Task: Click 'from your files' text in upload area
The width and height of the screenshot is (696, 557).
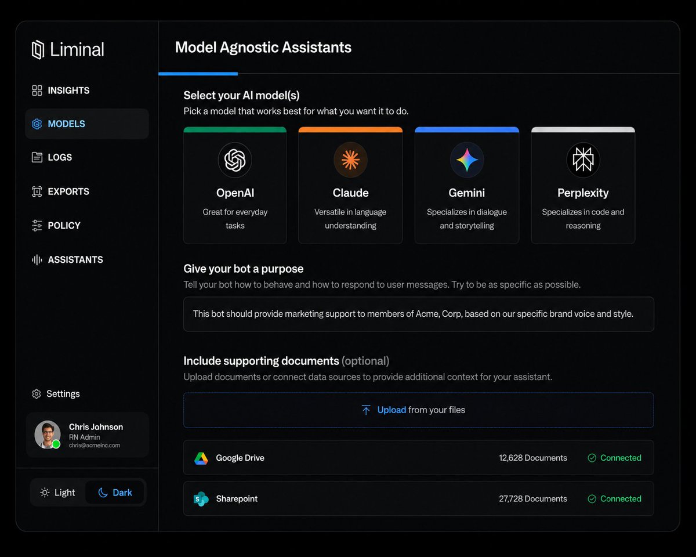Action: coord(437,410)
